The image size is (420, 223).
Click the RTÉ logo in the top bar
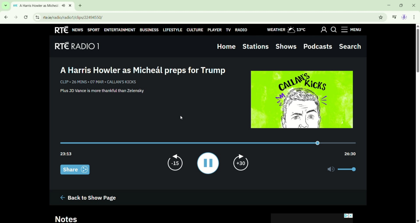tap(62, 30)
